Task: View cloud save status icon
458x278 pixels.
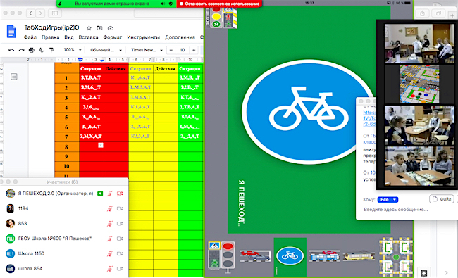Action: click(111, 28)
